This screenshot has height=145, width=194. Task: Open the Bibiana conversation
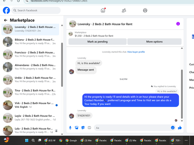pyautogui.click(x=30, y=41)
